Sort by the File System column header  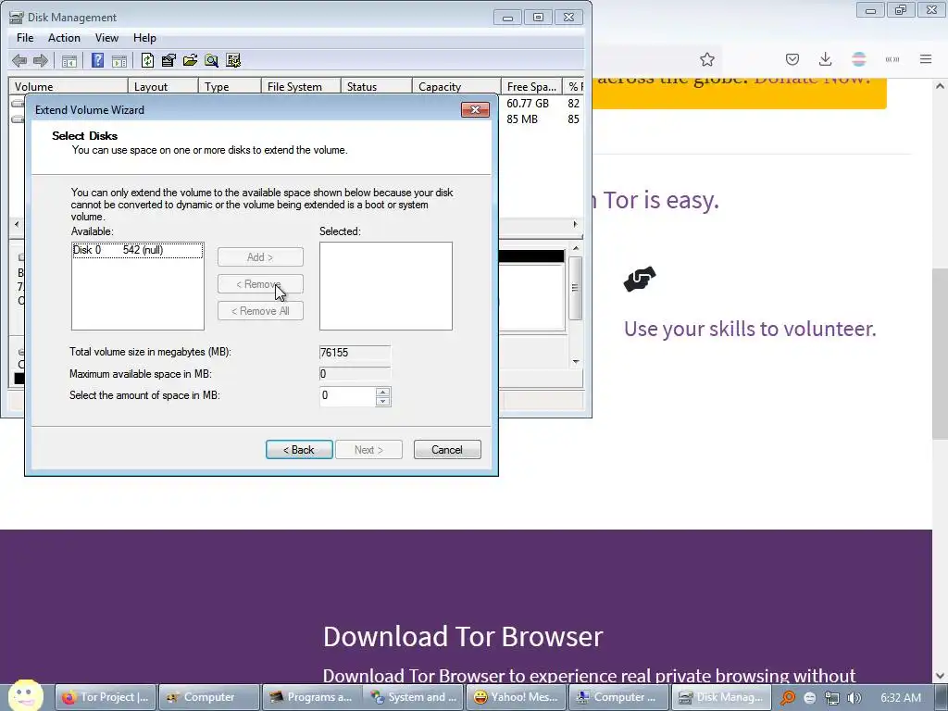pyautogui.click(x=301, y=86)
